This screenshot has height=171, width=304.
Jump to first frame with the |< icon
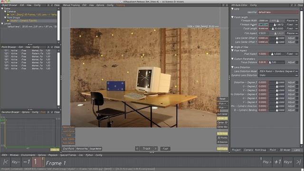5,162
